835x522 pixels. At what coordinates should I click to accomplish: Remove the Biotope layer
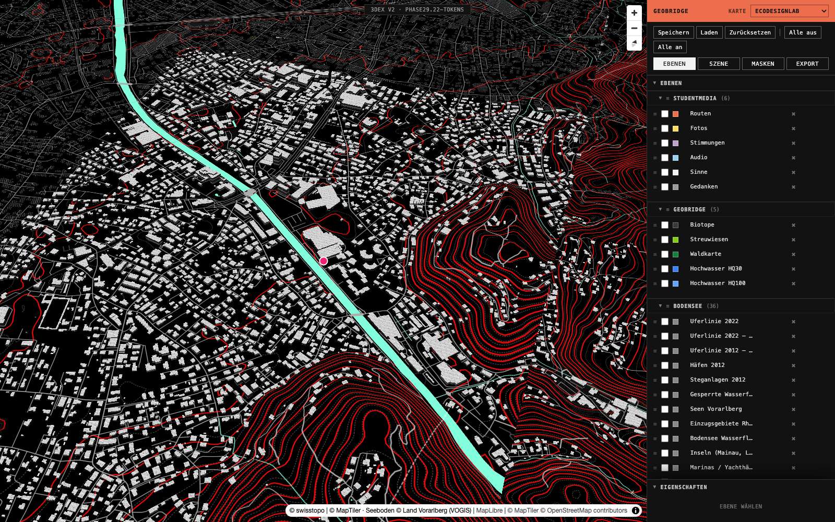[793, 225]
